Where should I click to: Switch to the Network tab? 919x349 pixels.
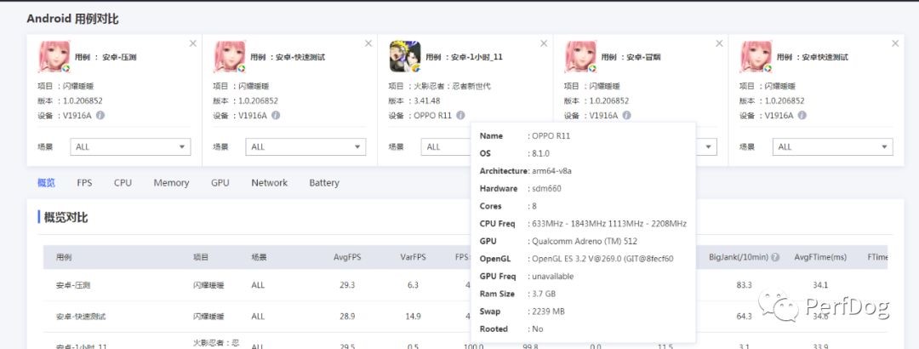click(270, 182)
